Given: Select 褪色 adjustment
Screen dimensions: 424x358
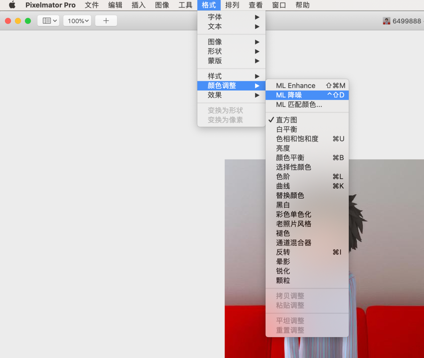Looking at the screenshot, I should pos(307,233).
